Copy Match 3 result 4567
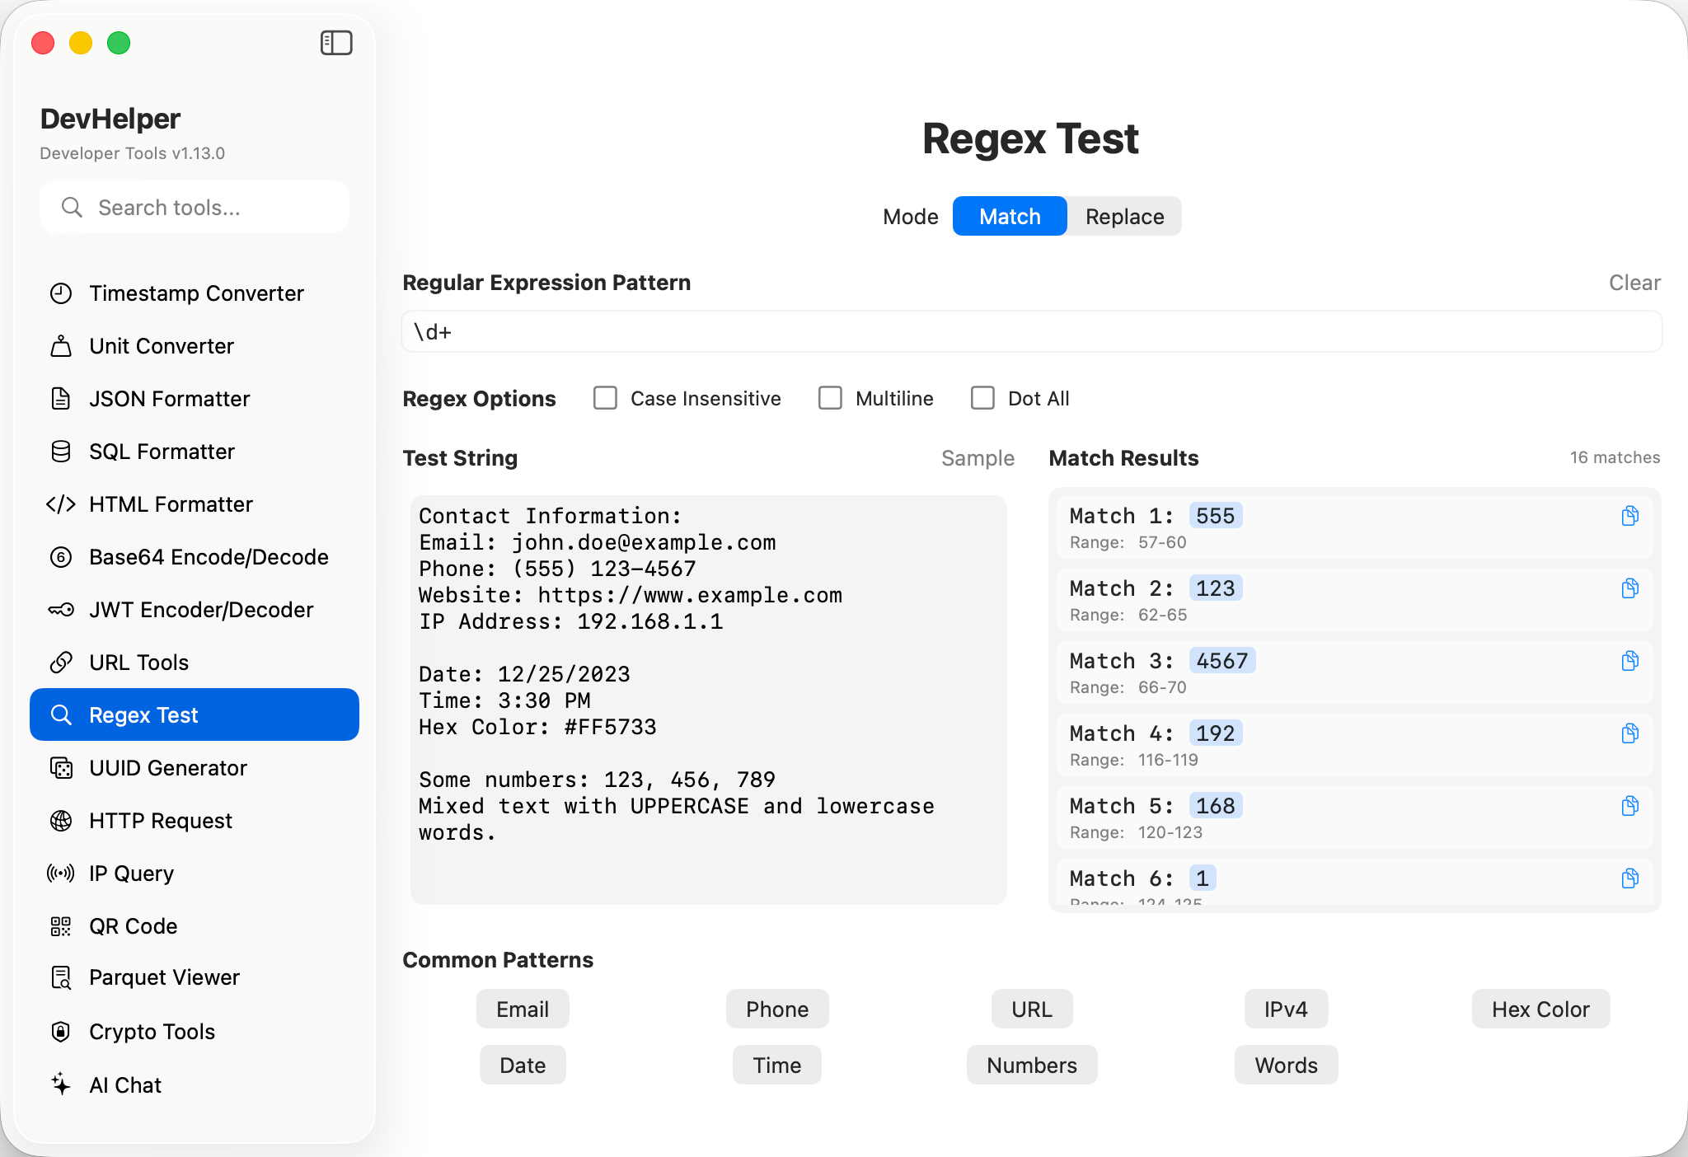 pos(1629,661)
